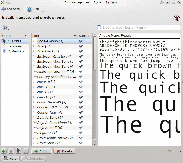Click the pin window button in titlebar
The height and width of the screenshot is (163, 183).
(x=8, y=2)
